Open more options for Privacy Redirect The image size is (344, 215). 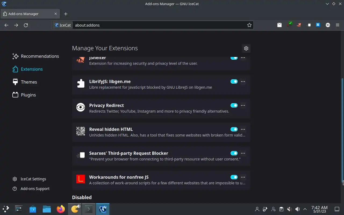click(x=243, y=105)
